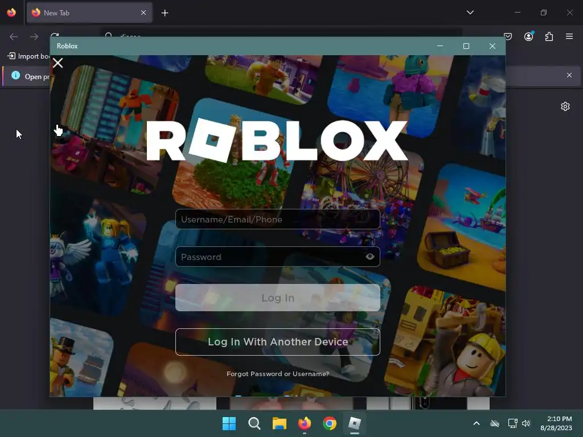
Task: Minimize the Roblox window
Action: (x=440, y=46)
